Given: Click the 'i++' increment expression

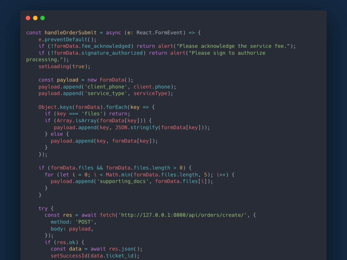Looking at the screenshot, I should 221,175.
